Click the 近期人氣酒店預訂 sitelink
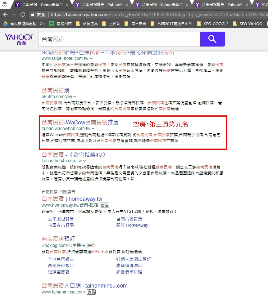Screen dimensions: 268x295 click(134, 259)
